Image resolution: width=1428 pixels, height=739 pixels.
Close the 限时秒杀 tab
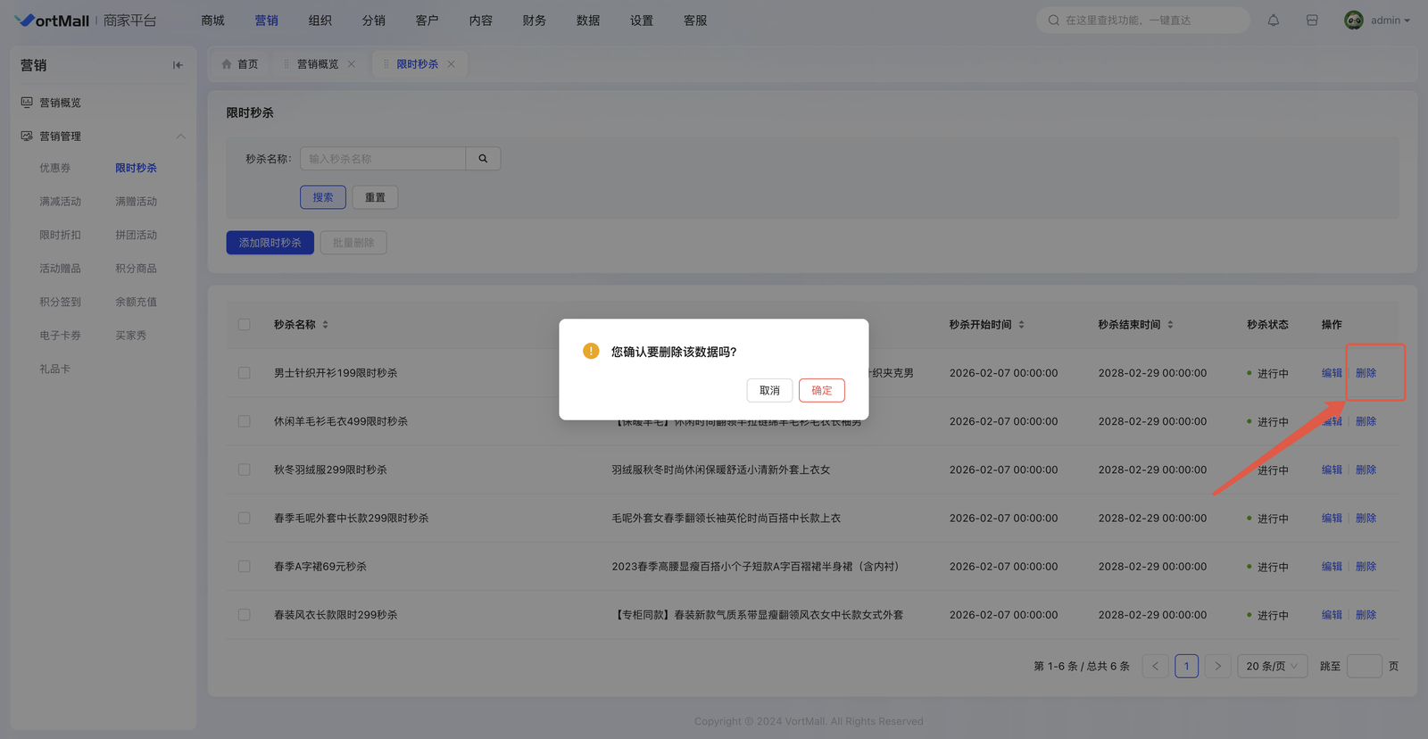point(452,64)
